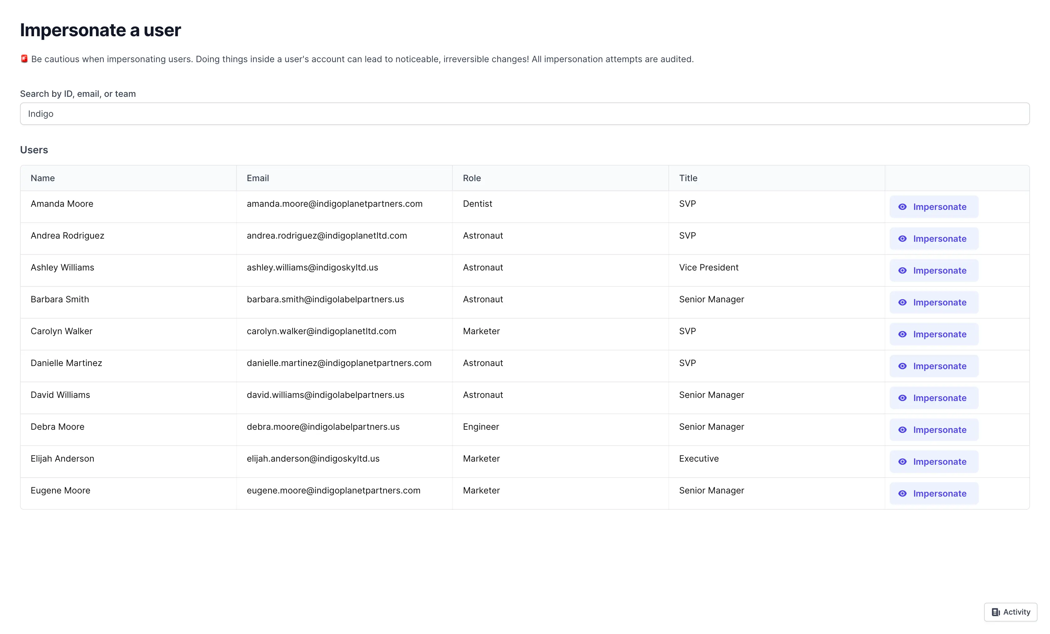
Task: Impersonate Carolyn Walker
Action: point(934,334)
